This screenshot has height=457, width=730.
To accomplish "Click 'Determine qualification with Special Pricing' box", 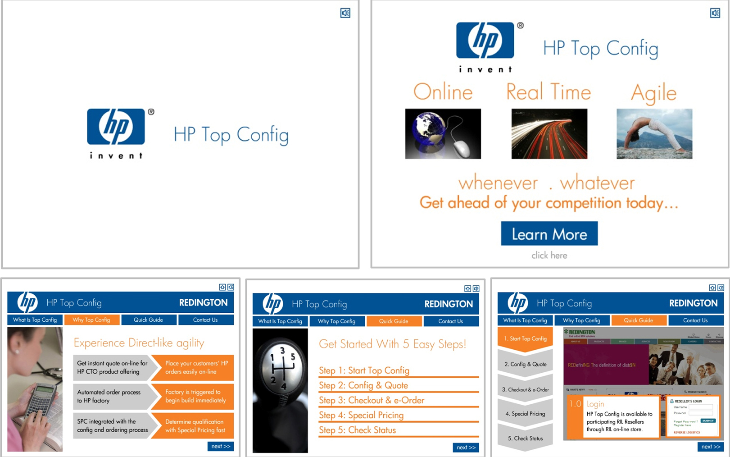I will (195, 426).
